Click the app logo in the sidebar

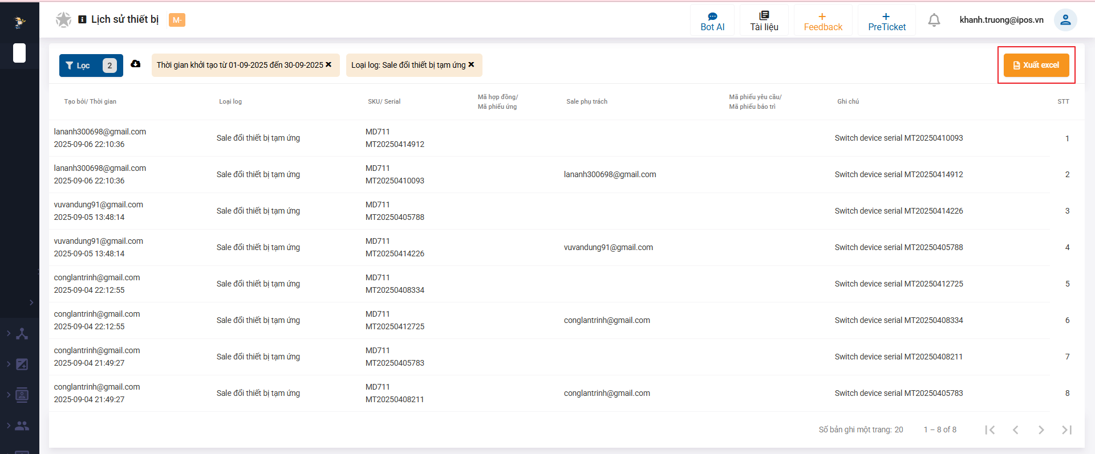click(x=19, y=22)
